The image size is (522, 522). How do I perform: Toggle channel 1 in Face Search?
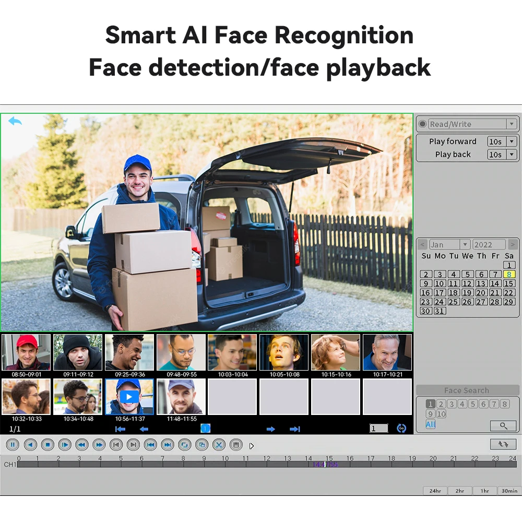(430, 404)
